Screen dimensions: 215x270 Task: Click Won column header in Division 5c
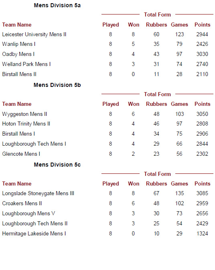click(134, 183)
